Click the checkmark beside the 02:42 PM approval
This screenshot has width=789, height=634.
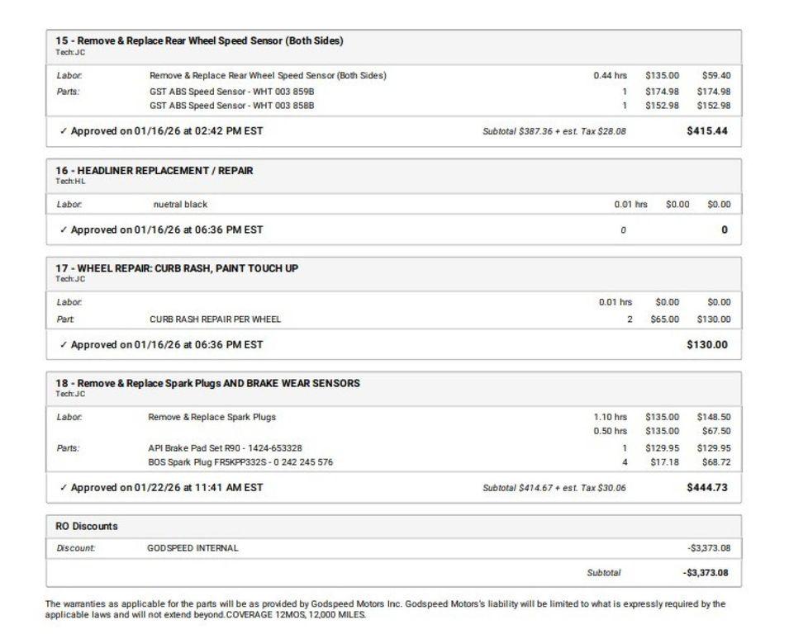click(x=64, y=131)
